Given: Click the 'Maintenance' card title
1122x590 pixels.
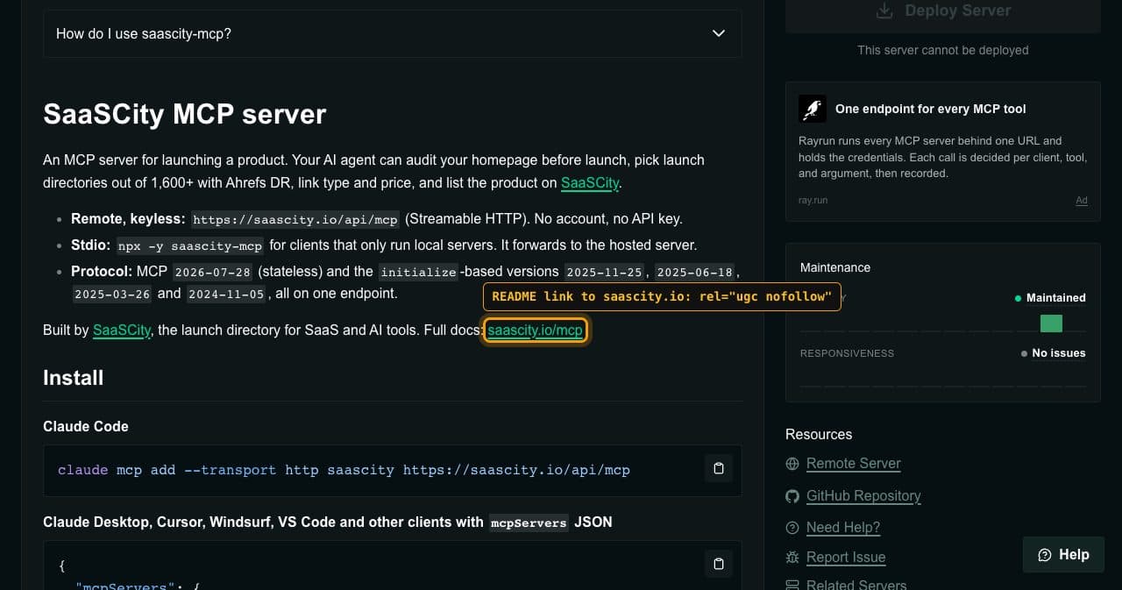Looking at the screenshot, I should click(x=835, y=267).
